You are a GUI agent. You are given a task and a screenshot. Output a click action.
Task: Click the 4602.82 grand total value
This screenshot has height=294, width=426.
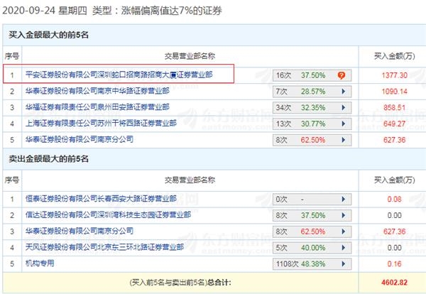[x=394, y=283]
